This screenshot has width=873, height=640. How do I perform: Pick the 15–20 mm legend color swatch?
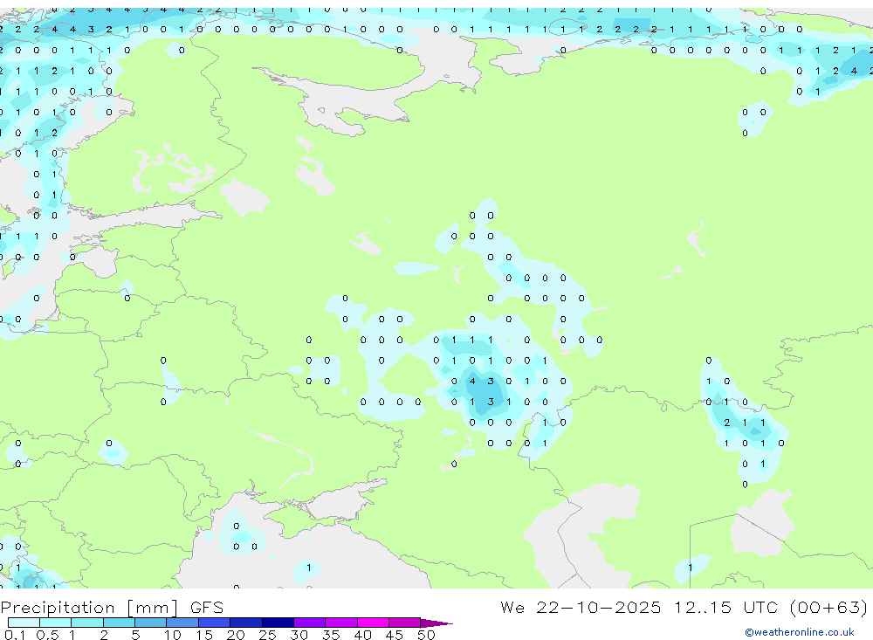(x=215, y=623)
